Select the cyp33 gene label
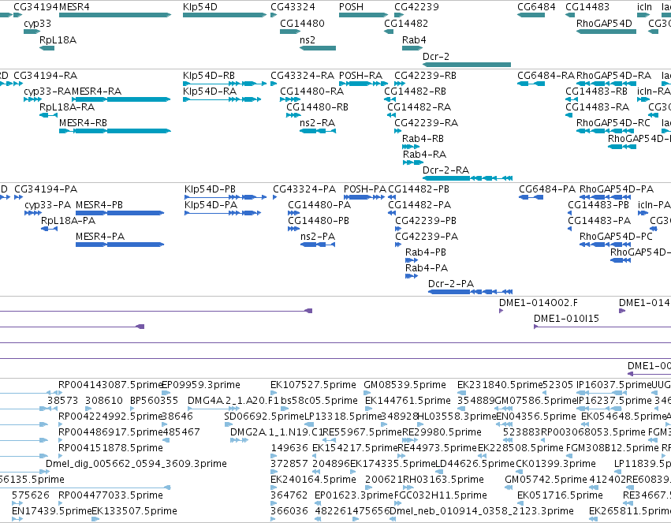 coord(37,24)
